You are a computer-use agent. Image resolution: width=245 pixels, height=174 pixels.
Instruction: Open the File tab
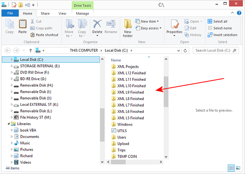click(10, 13)
